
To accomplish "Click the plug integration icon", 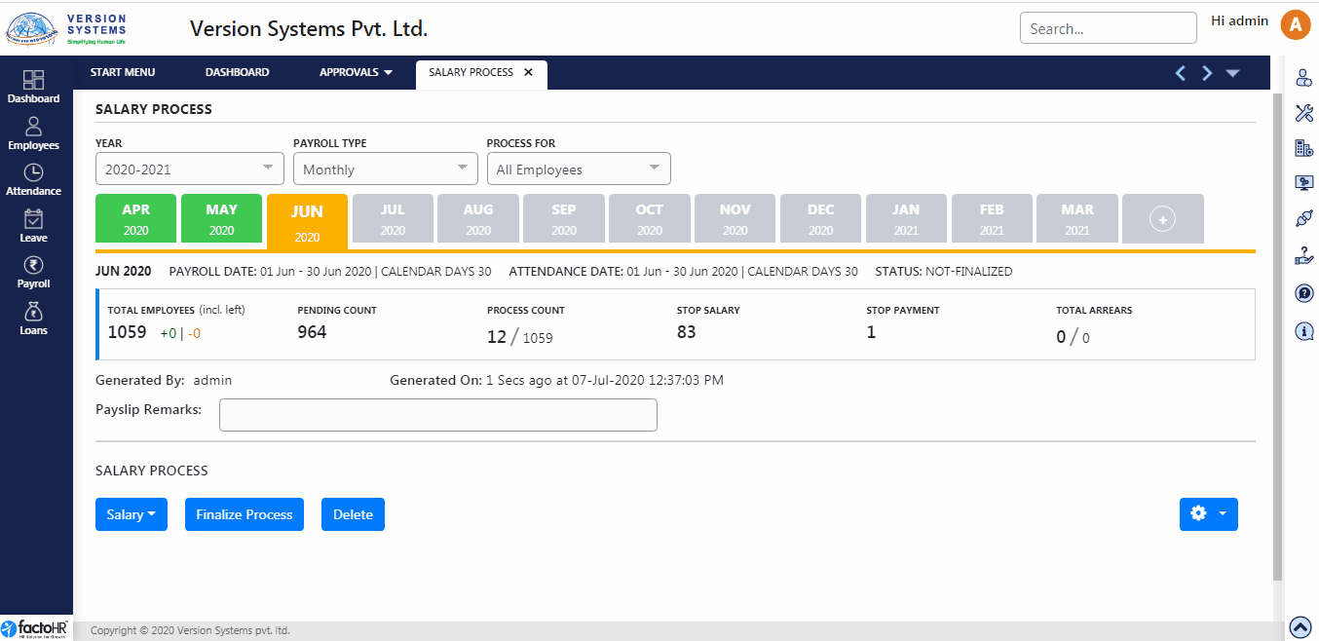I will [1303, 219].
